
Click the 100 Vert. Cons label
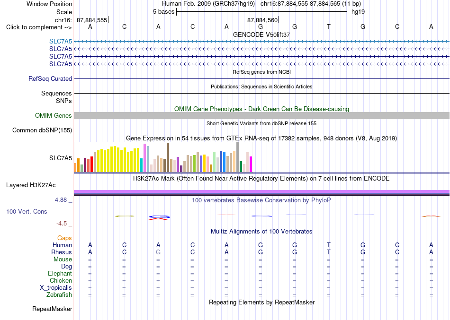[27, 211]
